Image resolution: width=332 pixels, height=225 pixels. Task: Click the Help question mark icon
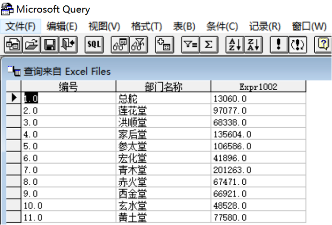pyautogui.click(x=323, y=45)
